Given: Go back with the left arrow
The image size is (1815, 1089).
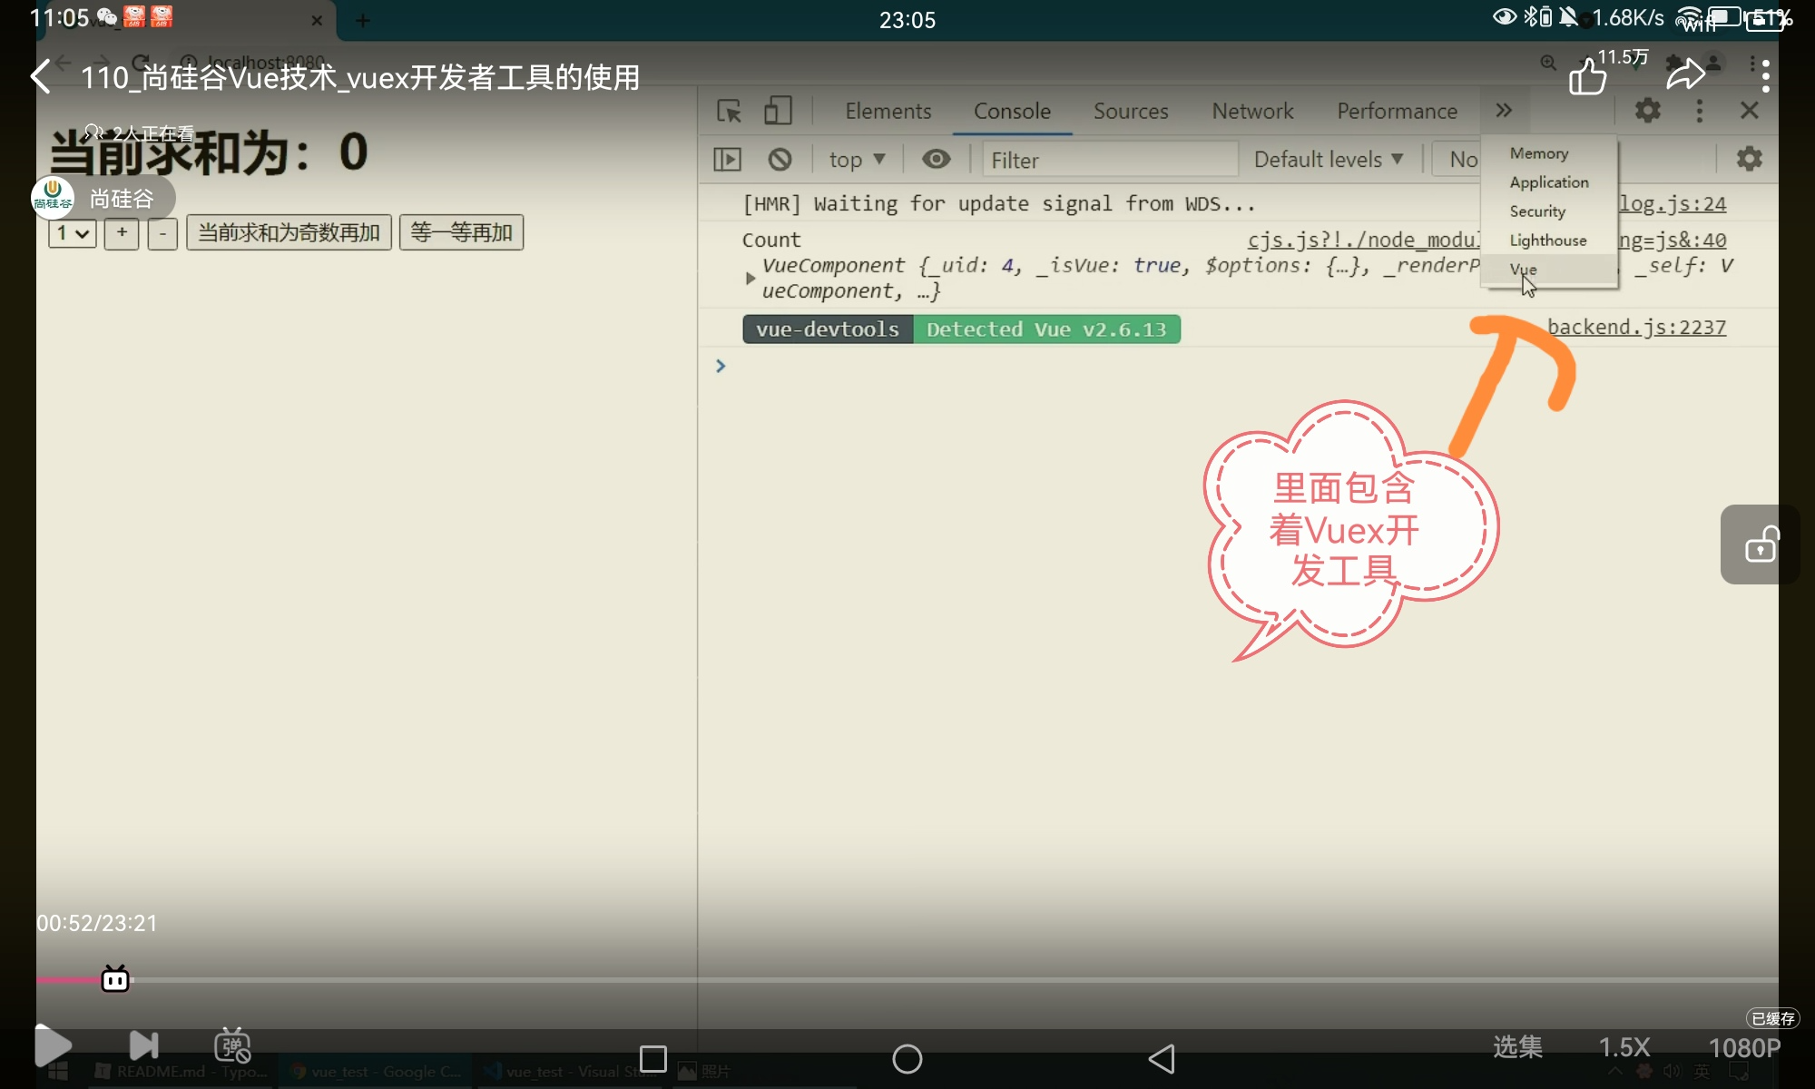Looking at the screenshot, I should (x=41, y=77).
